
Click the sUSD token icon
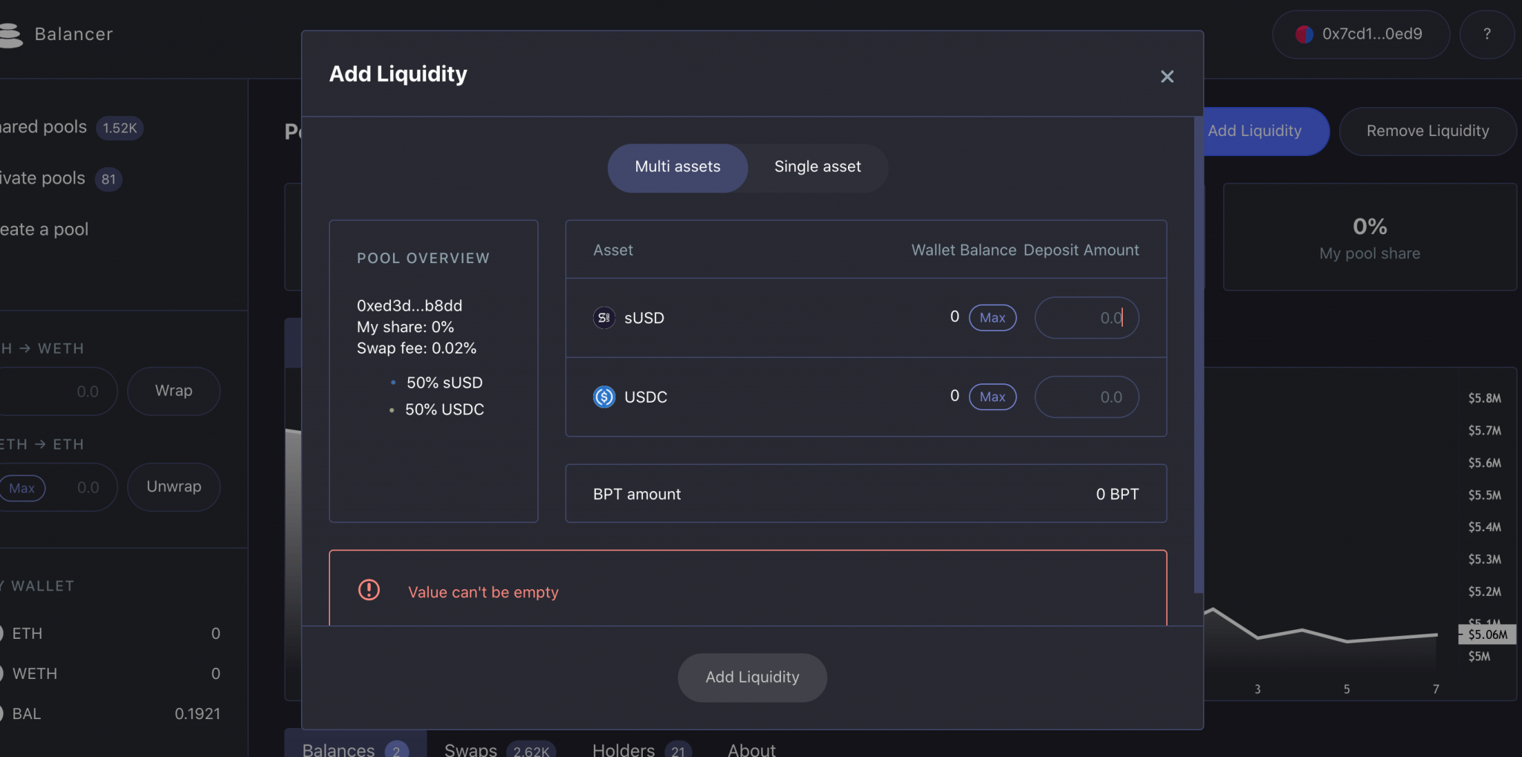pyautogui.click(x=603, y=317)
